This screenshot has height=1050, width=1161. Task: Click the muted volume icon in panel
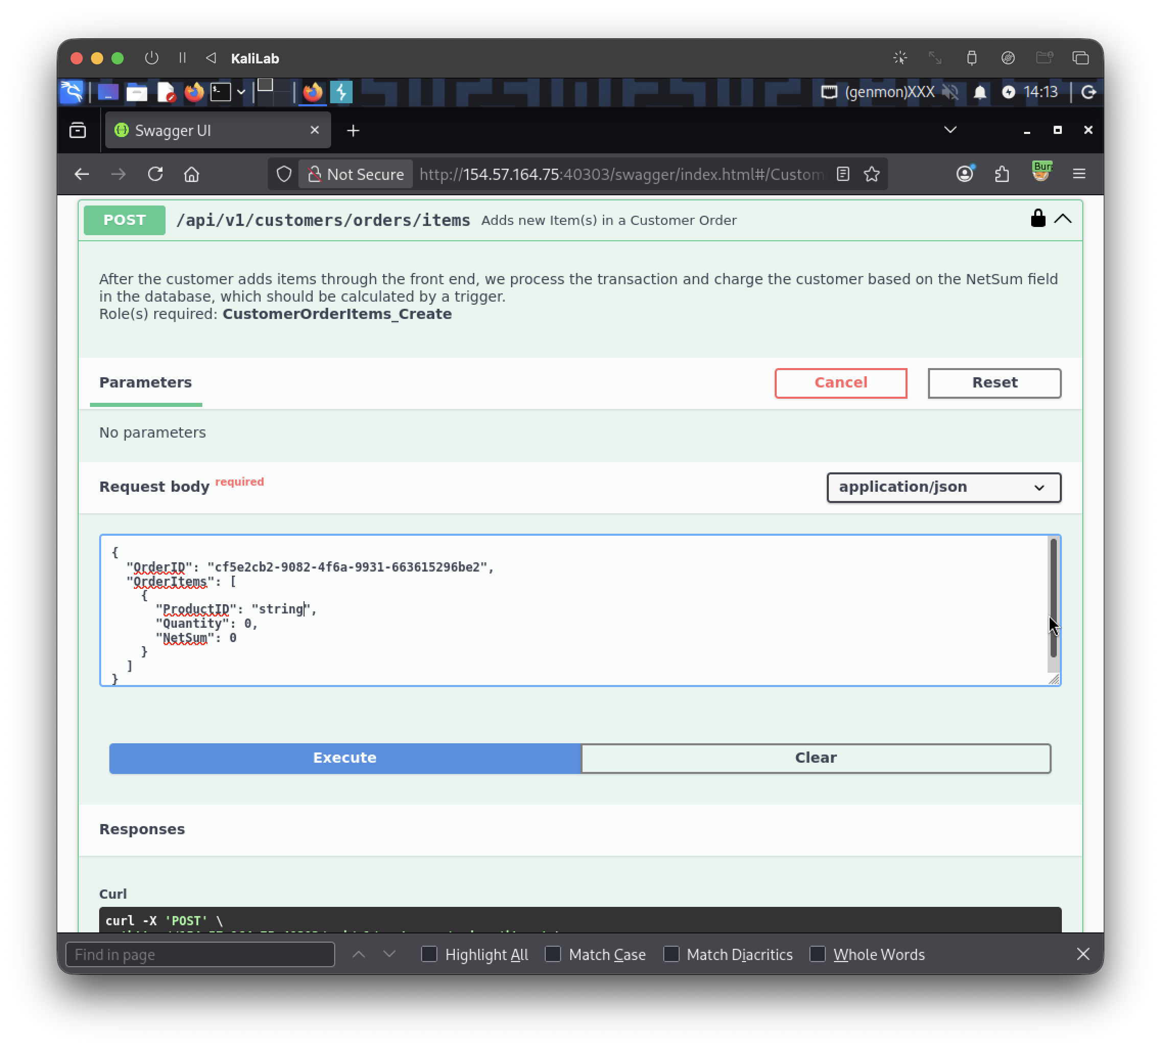coord(951,92)
